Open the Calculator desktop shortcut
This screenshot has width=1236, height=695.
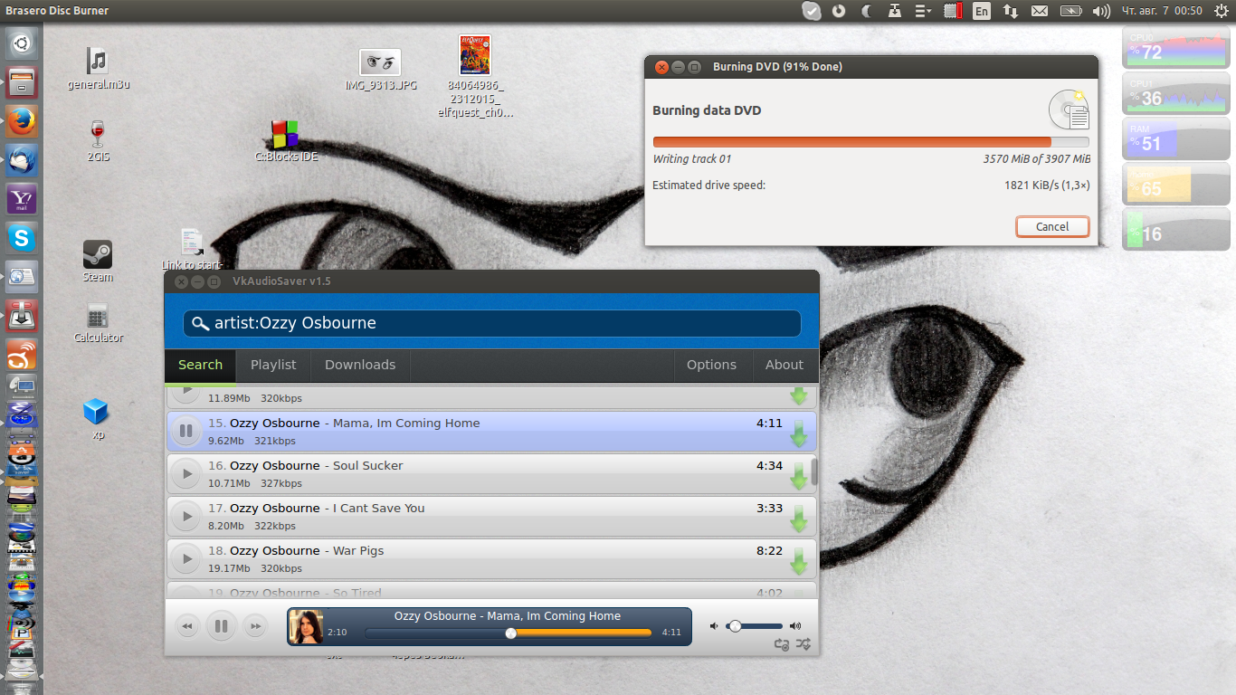98,323
